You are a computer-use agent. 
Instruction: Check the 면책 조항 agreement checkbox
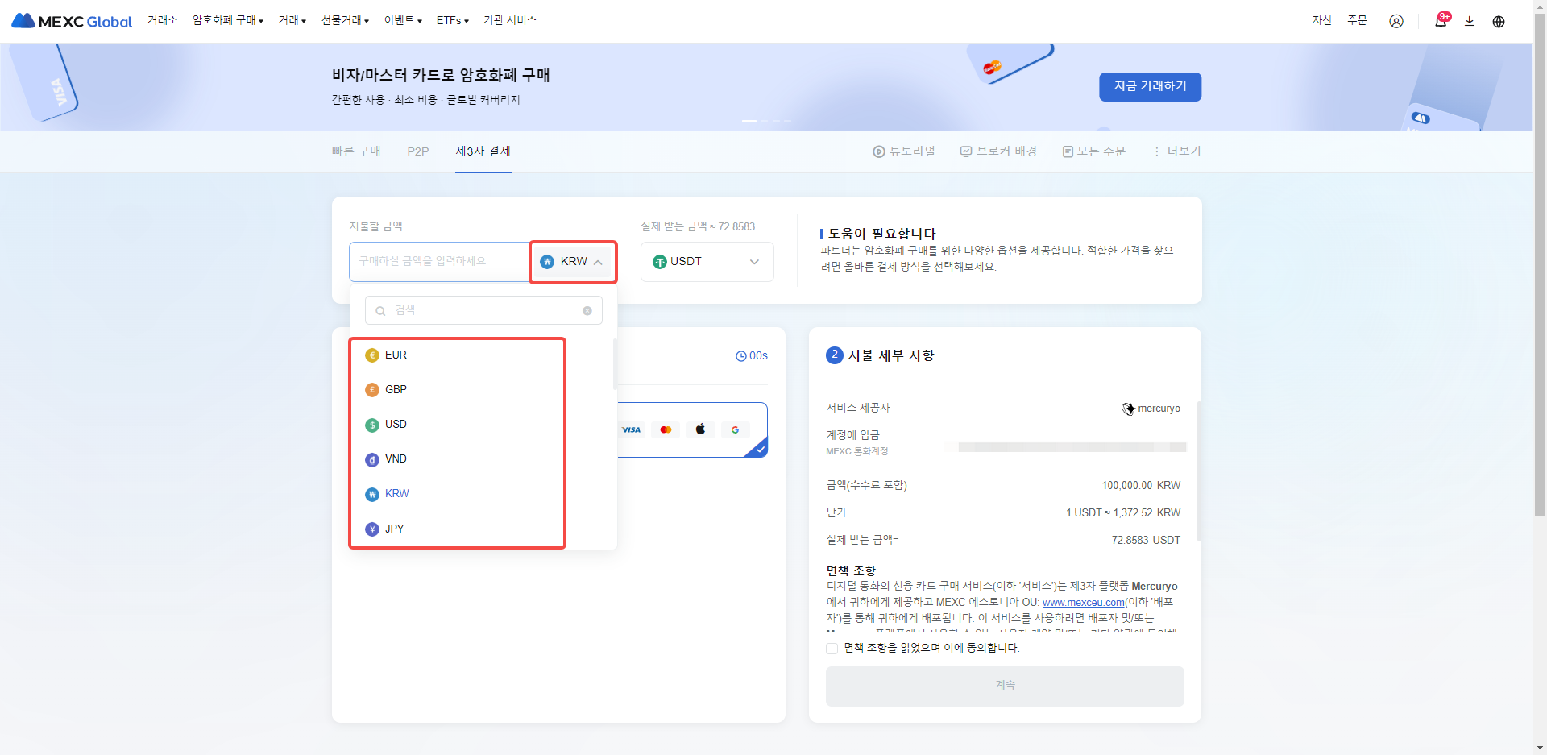tap(832, 648)
